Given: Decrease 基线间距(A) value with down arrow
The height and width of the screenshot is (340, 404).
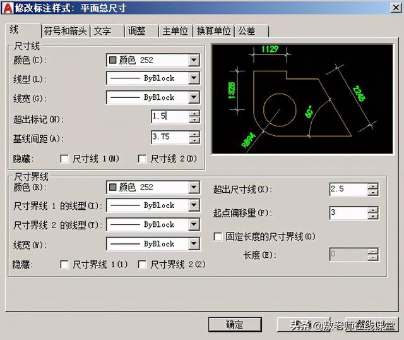Looking at the screenshot, I should point(194,140).
